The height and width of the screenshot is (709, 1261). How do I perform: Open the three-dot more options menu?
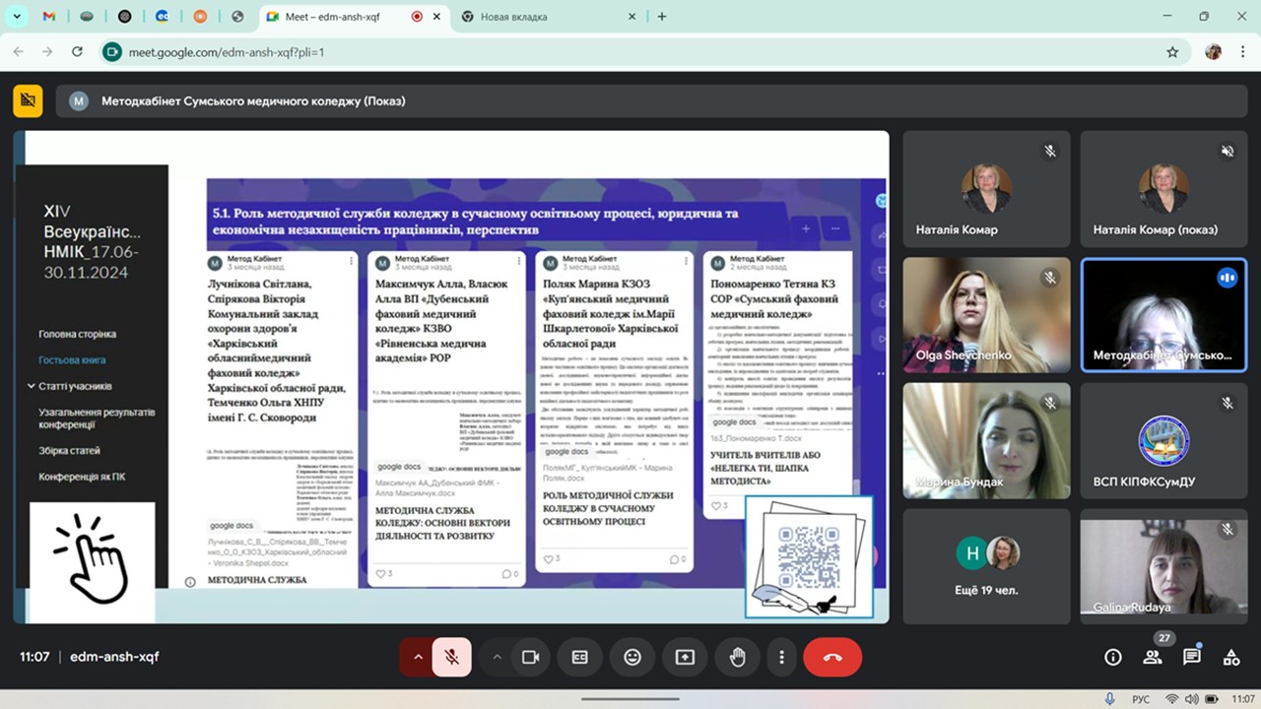pos(781,657)
